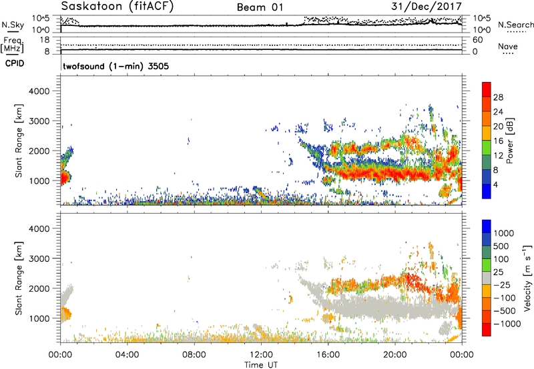Click the "N.Search" legend label
534x369 pixels.
(x=515, y=25)
